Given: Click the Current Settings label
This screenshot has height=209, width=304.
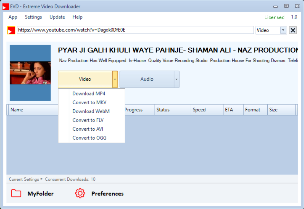Looking at the screenshot, I should click(x=24, y=179).
